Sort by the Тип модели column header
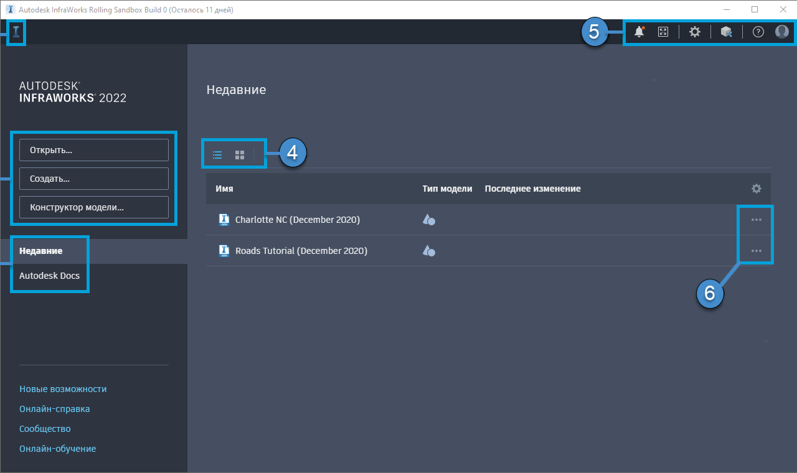The image size is (797, 473). click(447, 189)
